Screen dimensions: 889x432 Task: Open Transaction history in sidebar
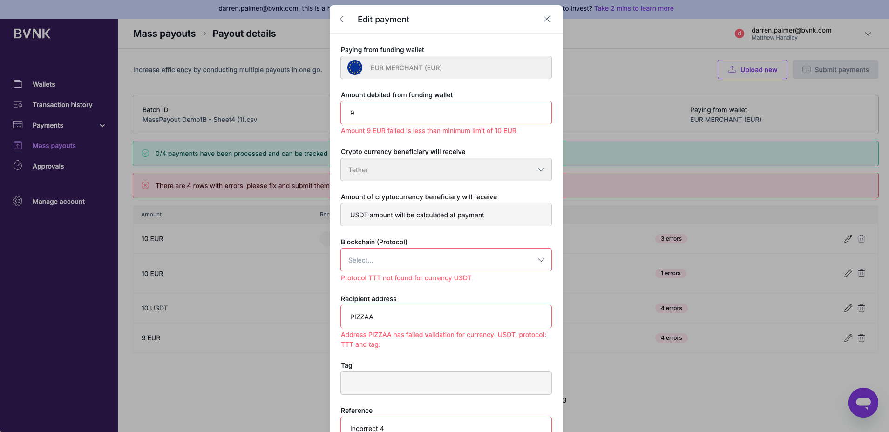62,105
